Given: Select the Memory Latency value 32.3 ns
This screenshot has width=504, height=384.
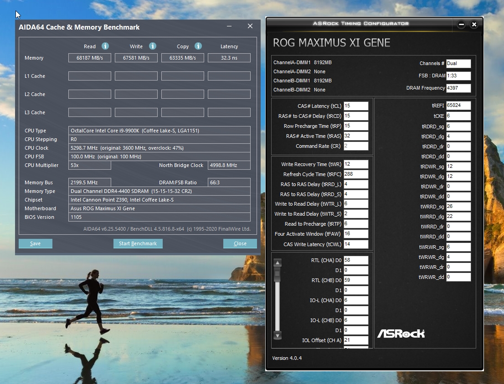Looking at the screenshot, I should (x=229, y=58).
